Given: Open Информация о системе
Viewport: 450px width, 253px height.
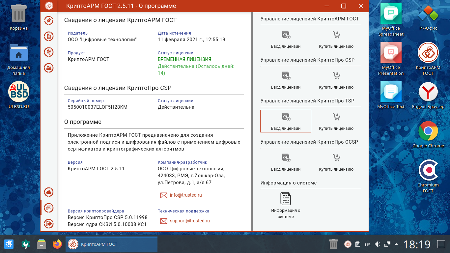Looking at the screenshot, I should click(x=286, y=205).
